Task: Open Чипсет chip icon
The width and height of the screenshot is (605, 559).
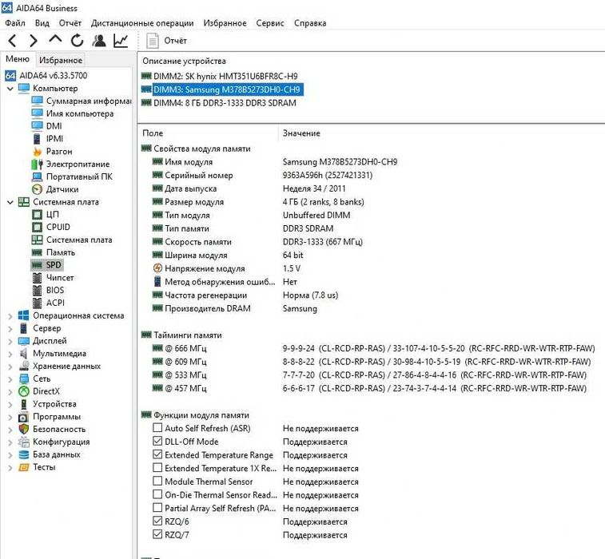Action: [x=37, y=278]
